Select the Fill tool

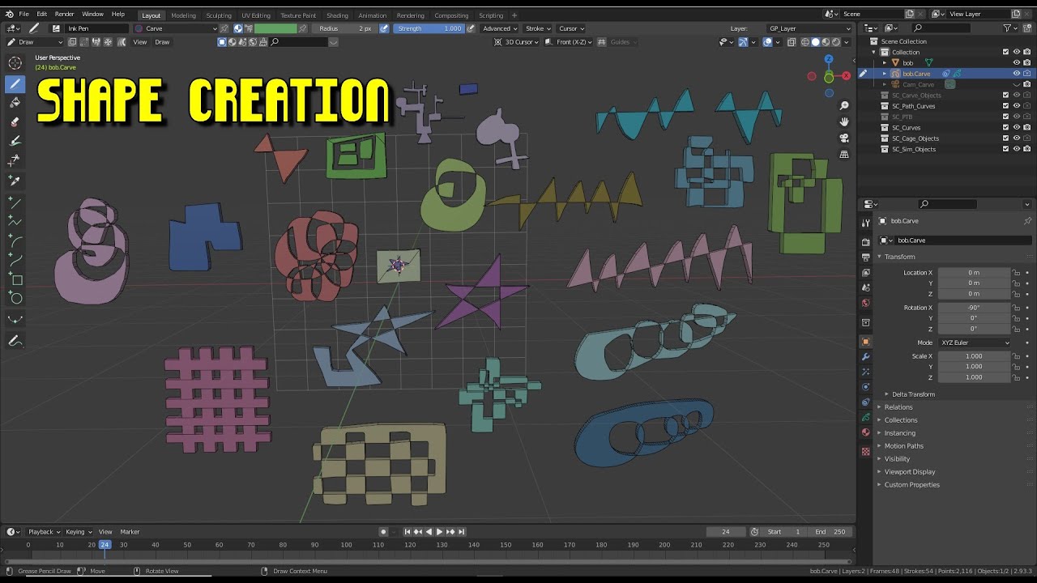tap(15, 103)
